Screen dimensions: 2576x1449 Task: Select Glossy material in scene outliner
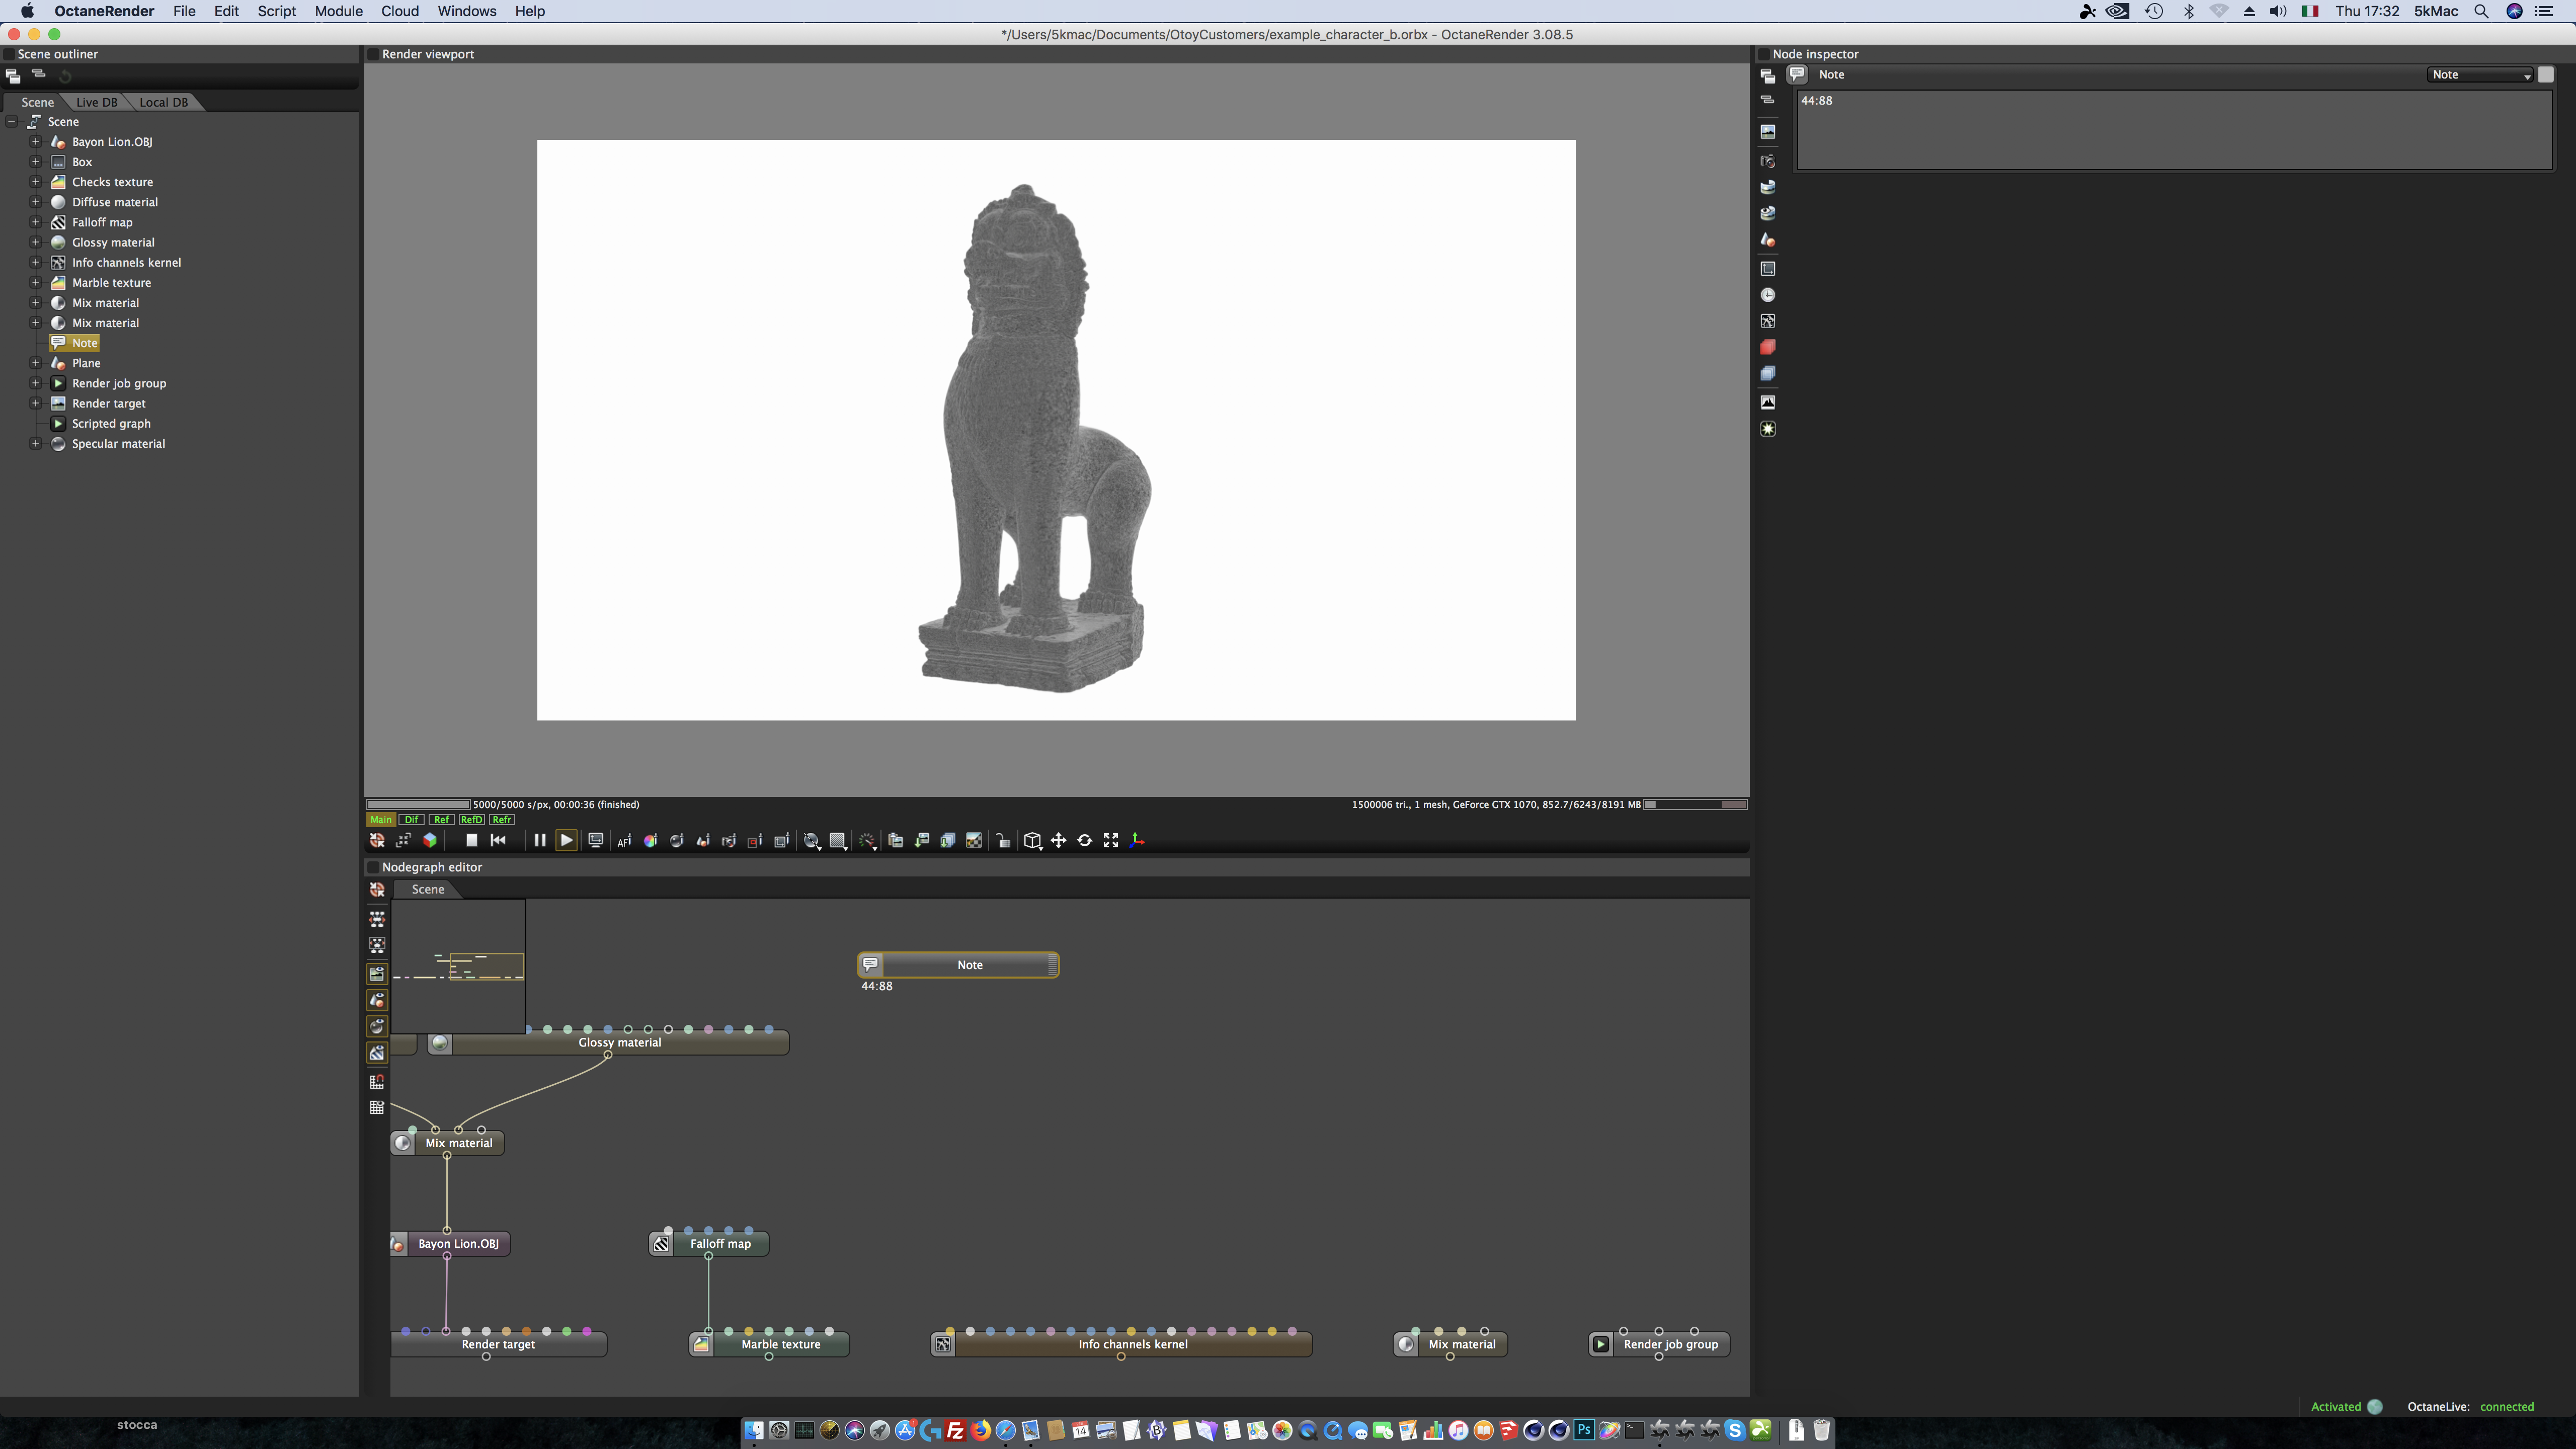pyautogui.click(x=113, y=242)
